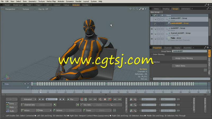
Task: Open the Motion palette
Action: click(x=12, y=107)
